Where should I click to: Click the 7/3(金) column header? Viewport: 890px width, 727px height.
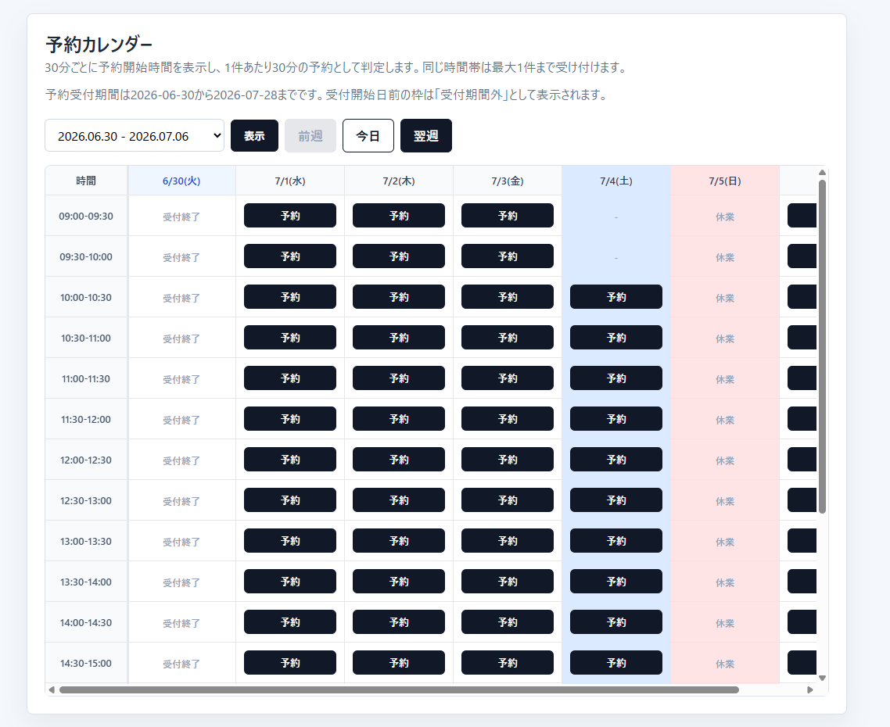click(x=508, y=181)
